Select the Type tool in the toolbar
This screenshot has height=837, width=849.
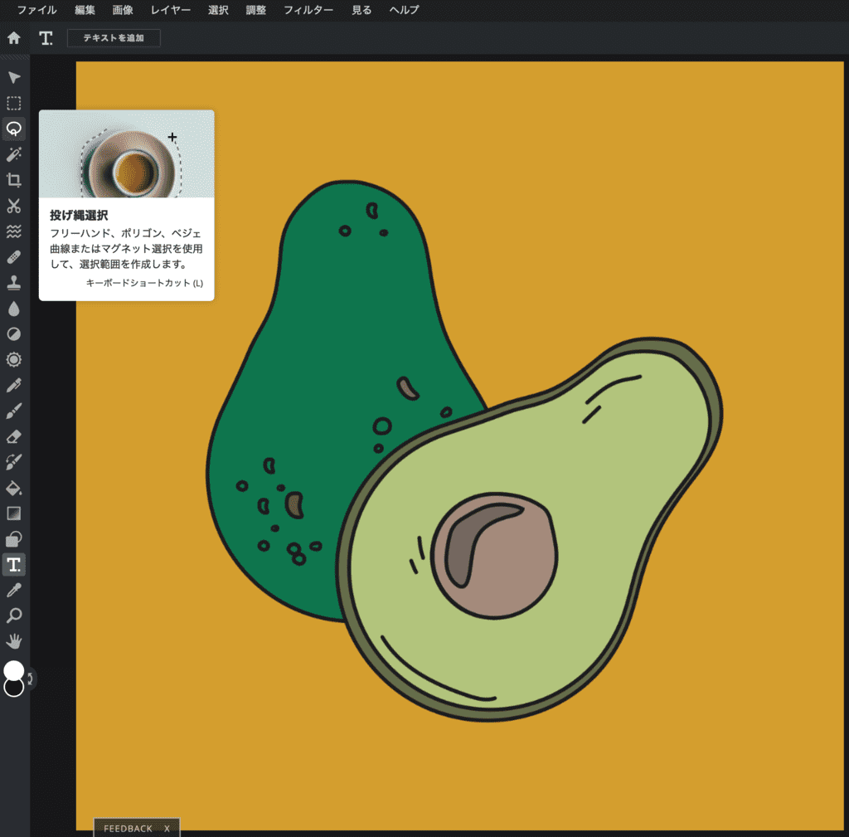tap(13, 564)
